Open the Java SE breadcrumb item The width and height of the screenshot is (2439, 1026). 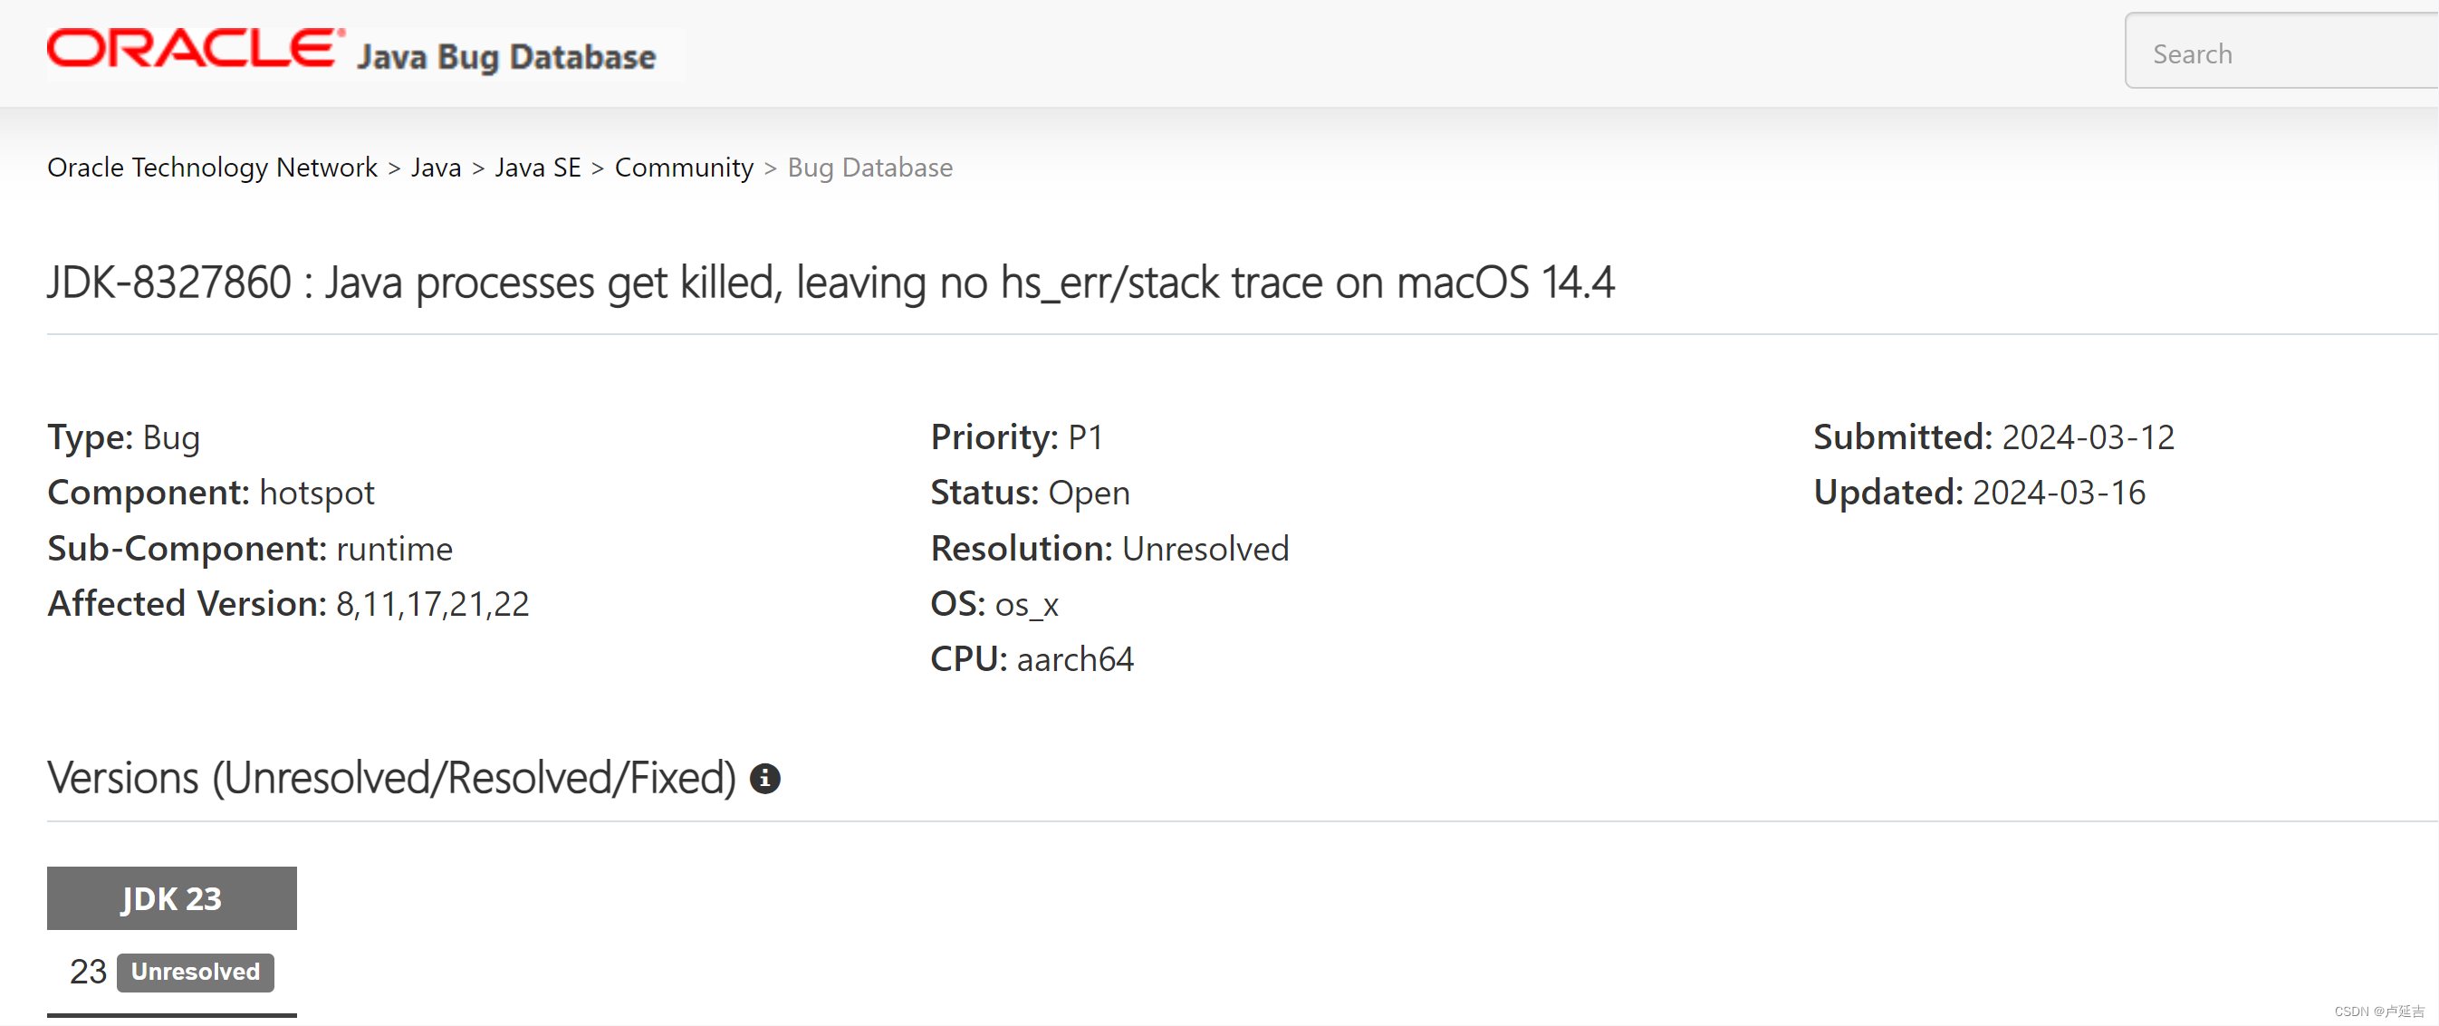pos(538,167)
